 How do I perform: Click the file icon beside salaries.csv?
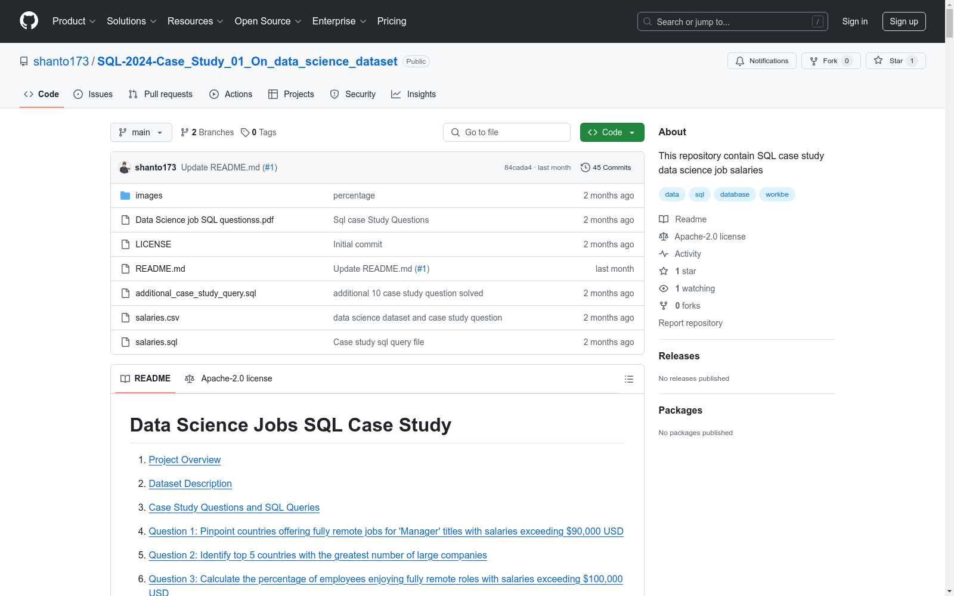click(x=125, y=318)
